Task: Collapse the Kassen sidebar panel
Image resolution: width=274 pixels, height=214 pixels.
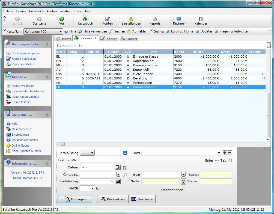Action: 47,77
